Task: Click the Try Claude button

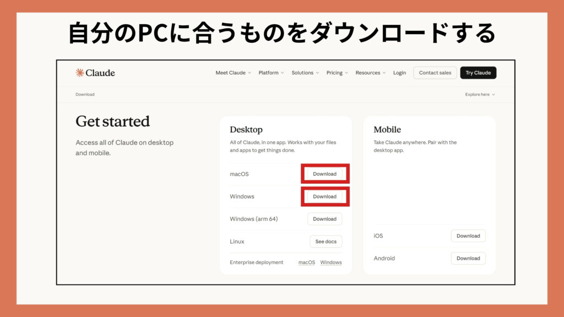Action: point(478,73)
